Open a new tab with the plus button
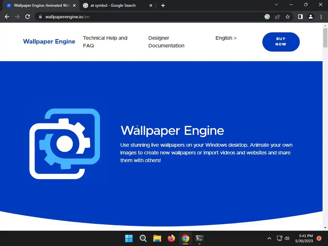 (x=163, y=5)
